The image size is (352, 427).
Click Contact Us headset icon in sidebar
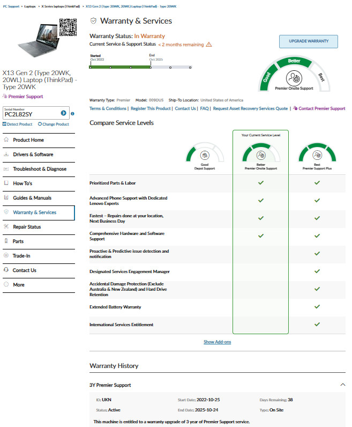[6, 270]
